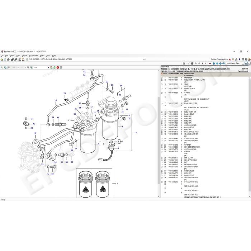Viewport: 251px width, 251px height.
Task: Open the Edit menu
Action: coord(6,56)
